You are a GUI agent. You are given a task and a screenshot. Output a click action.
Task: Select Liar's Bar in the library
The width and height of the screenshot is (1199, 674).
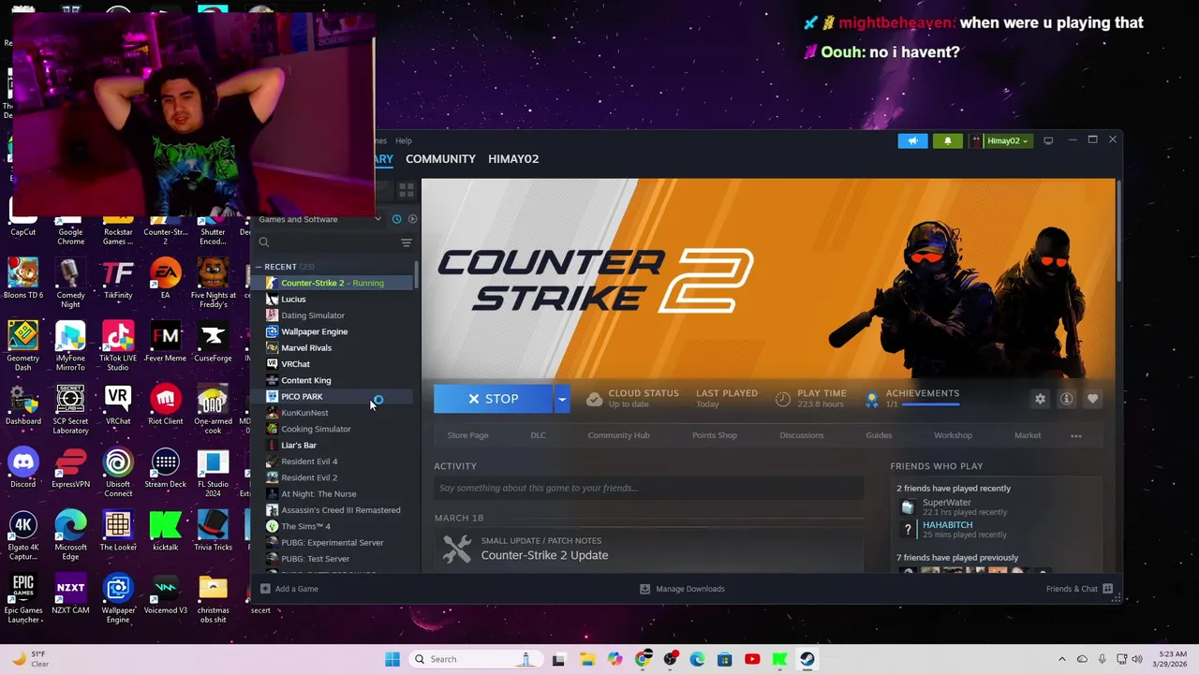(x=333, y=446)
